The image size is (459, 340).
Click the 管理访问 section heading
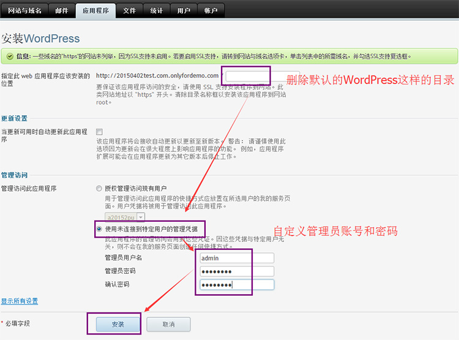pos(14,175)
